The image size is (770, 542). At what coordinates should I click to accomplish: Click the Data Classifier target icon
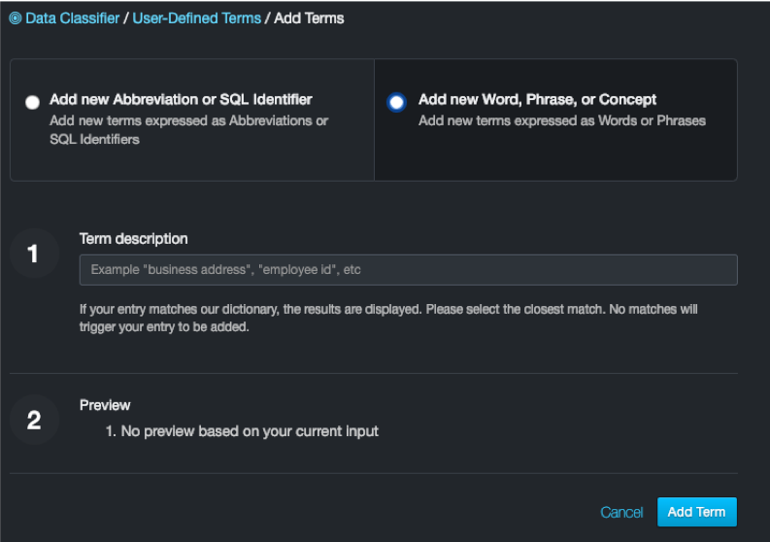(x=15, y=18)
